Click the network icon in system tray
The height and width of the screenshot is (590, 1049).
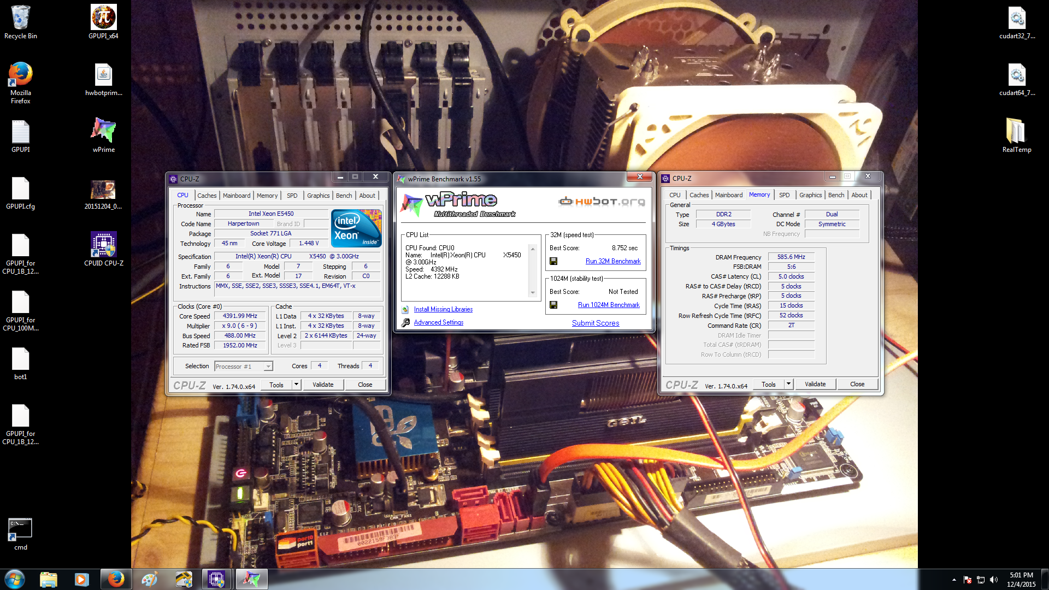(981, 580)
